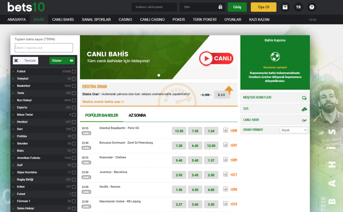Open the CANLI BAHİS menu item
The width and height of the screenshot is (343, 212).
pos(63,19)
